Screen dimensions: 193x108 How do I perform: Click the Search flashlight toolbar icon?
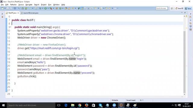pyautogui.click(x=73, y=8)
